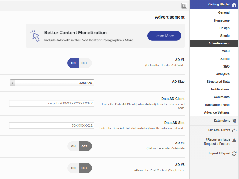Screen dimensions: 239x179
Task: Go to the SEO settings tab
Action: tap(226, 66)
